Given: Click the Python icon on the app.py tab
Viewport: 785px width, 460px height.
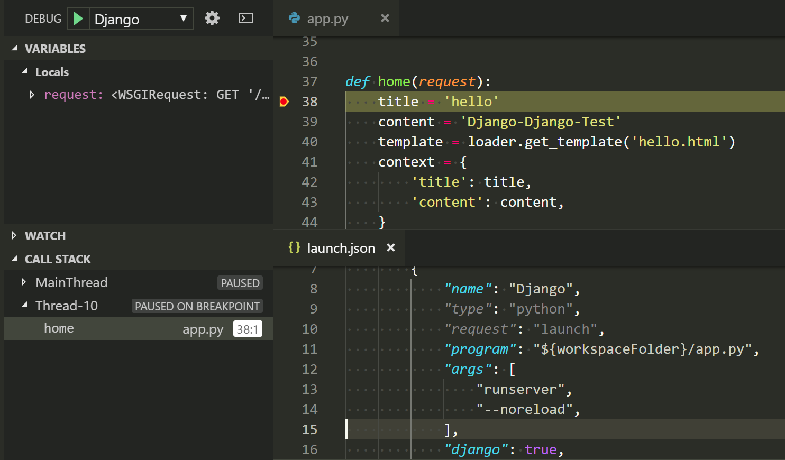Looking at the screenshot, I should click(x=295, y=19).
